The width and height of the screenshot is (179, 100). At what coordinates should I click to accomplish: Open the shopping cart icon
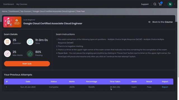(160, 4)
